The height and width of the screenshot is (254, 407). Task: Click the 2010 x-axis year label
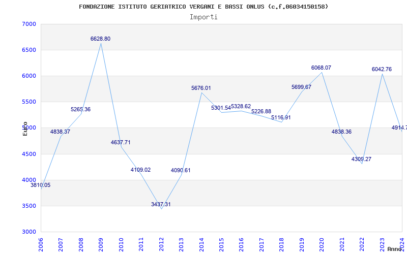coord(121,245)
